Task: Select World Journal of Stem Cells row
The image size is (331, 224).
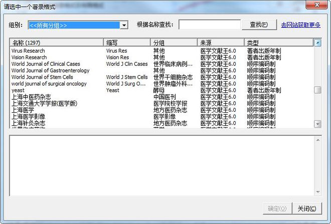Action: (42, 77)
